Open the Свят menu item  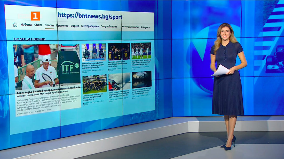pyautogui.click(x=38, y=25)
